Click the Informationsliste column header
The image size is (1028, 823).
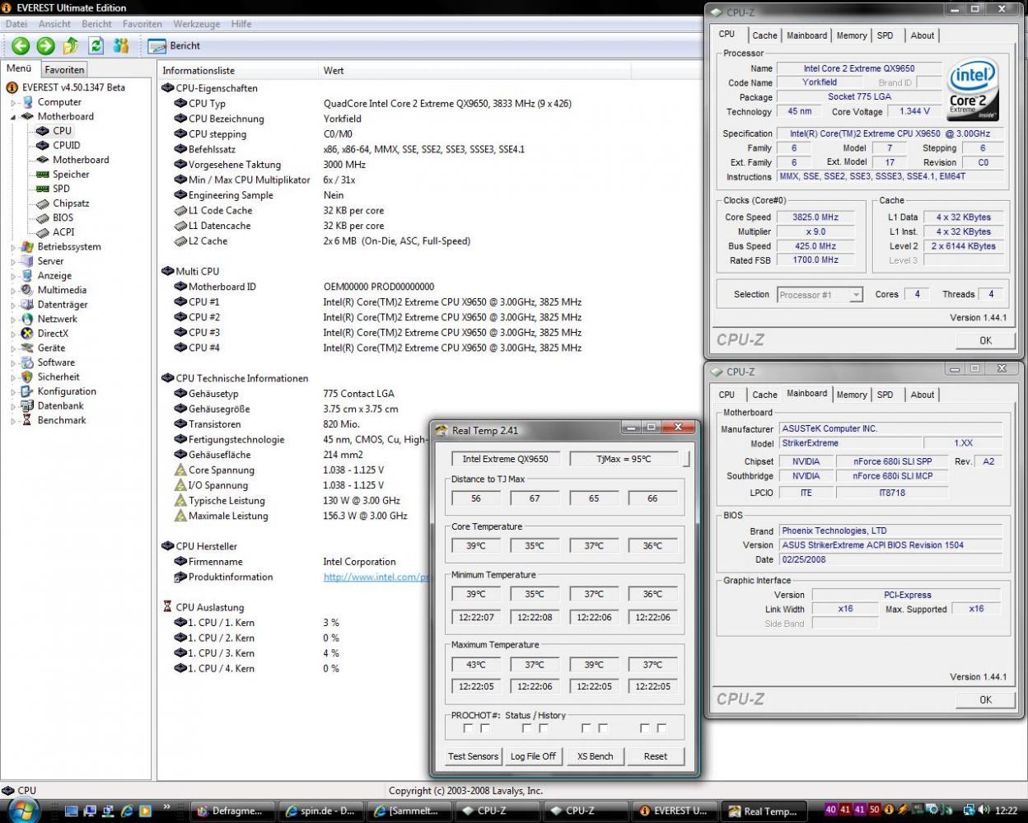pos(237,71)
